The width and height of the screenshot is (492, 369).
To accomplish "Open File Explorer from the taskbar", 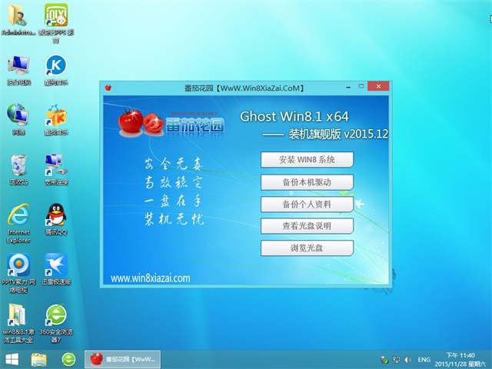I will pos(39,359).
